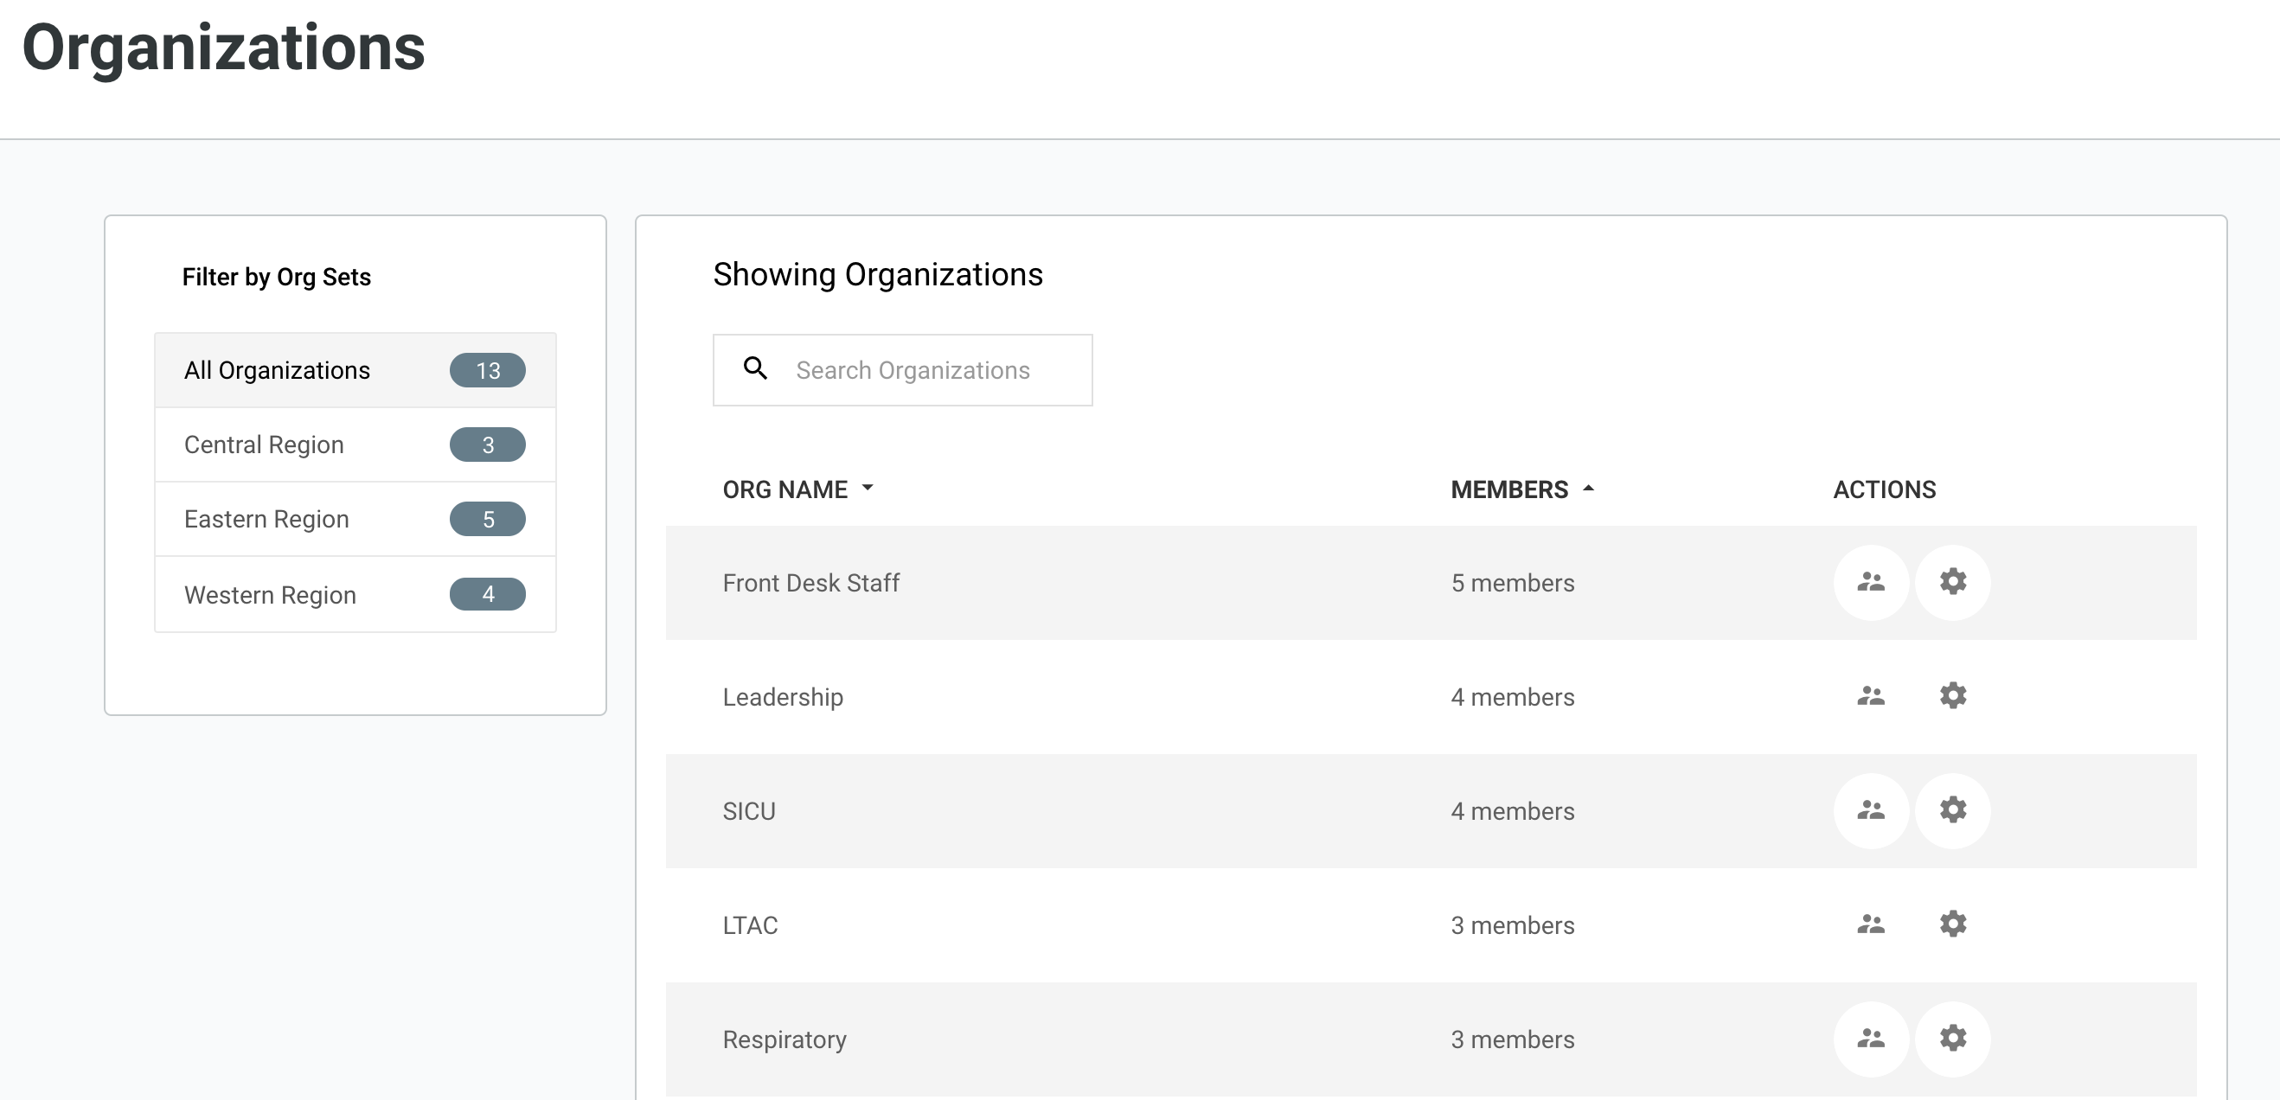
Task: View members icon in Leadership row
Action: (x=1870, y=696)
